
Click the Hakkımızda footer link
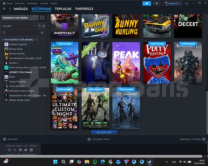[10, 145]
